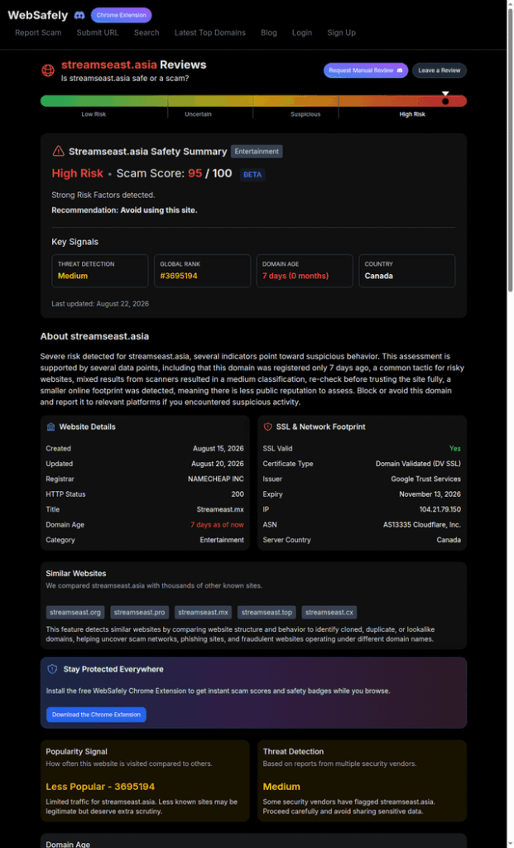Open the Search nav link
Viewport: 514px width, 848px height.
[x=147, y=32]
